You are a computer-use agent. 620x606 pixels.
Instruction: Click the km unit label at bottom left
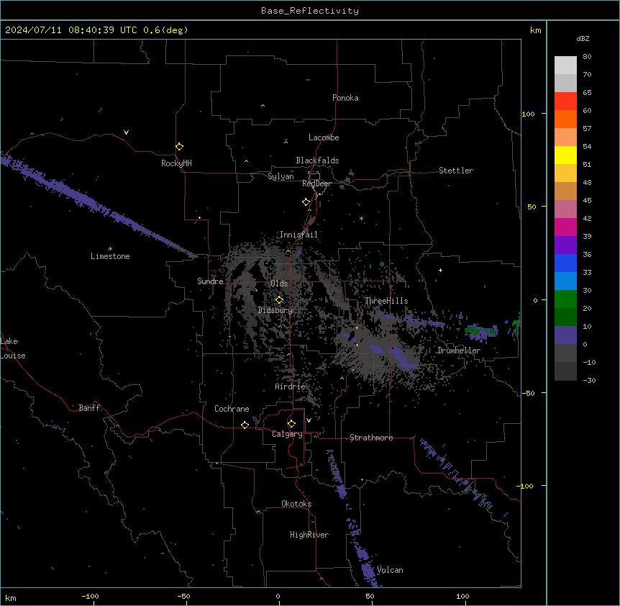pos(11,597)
